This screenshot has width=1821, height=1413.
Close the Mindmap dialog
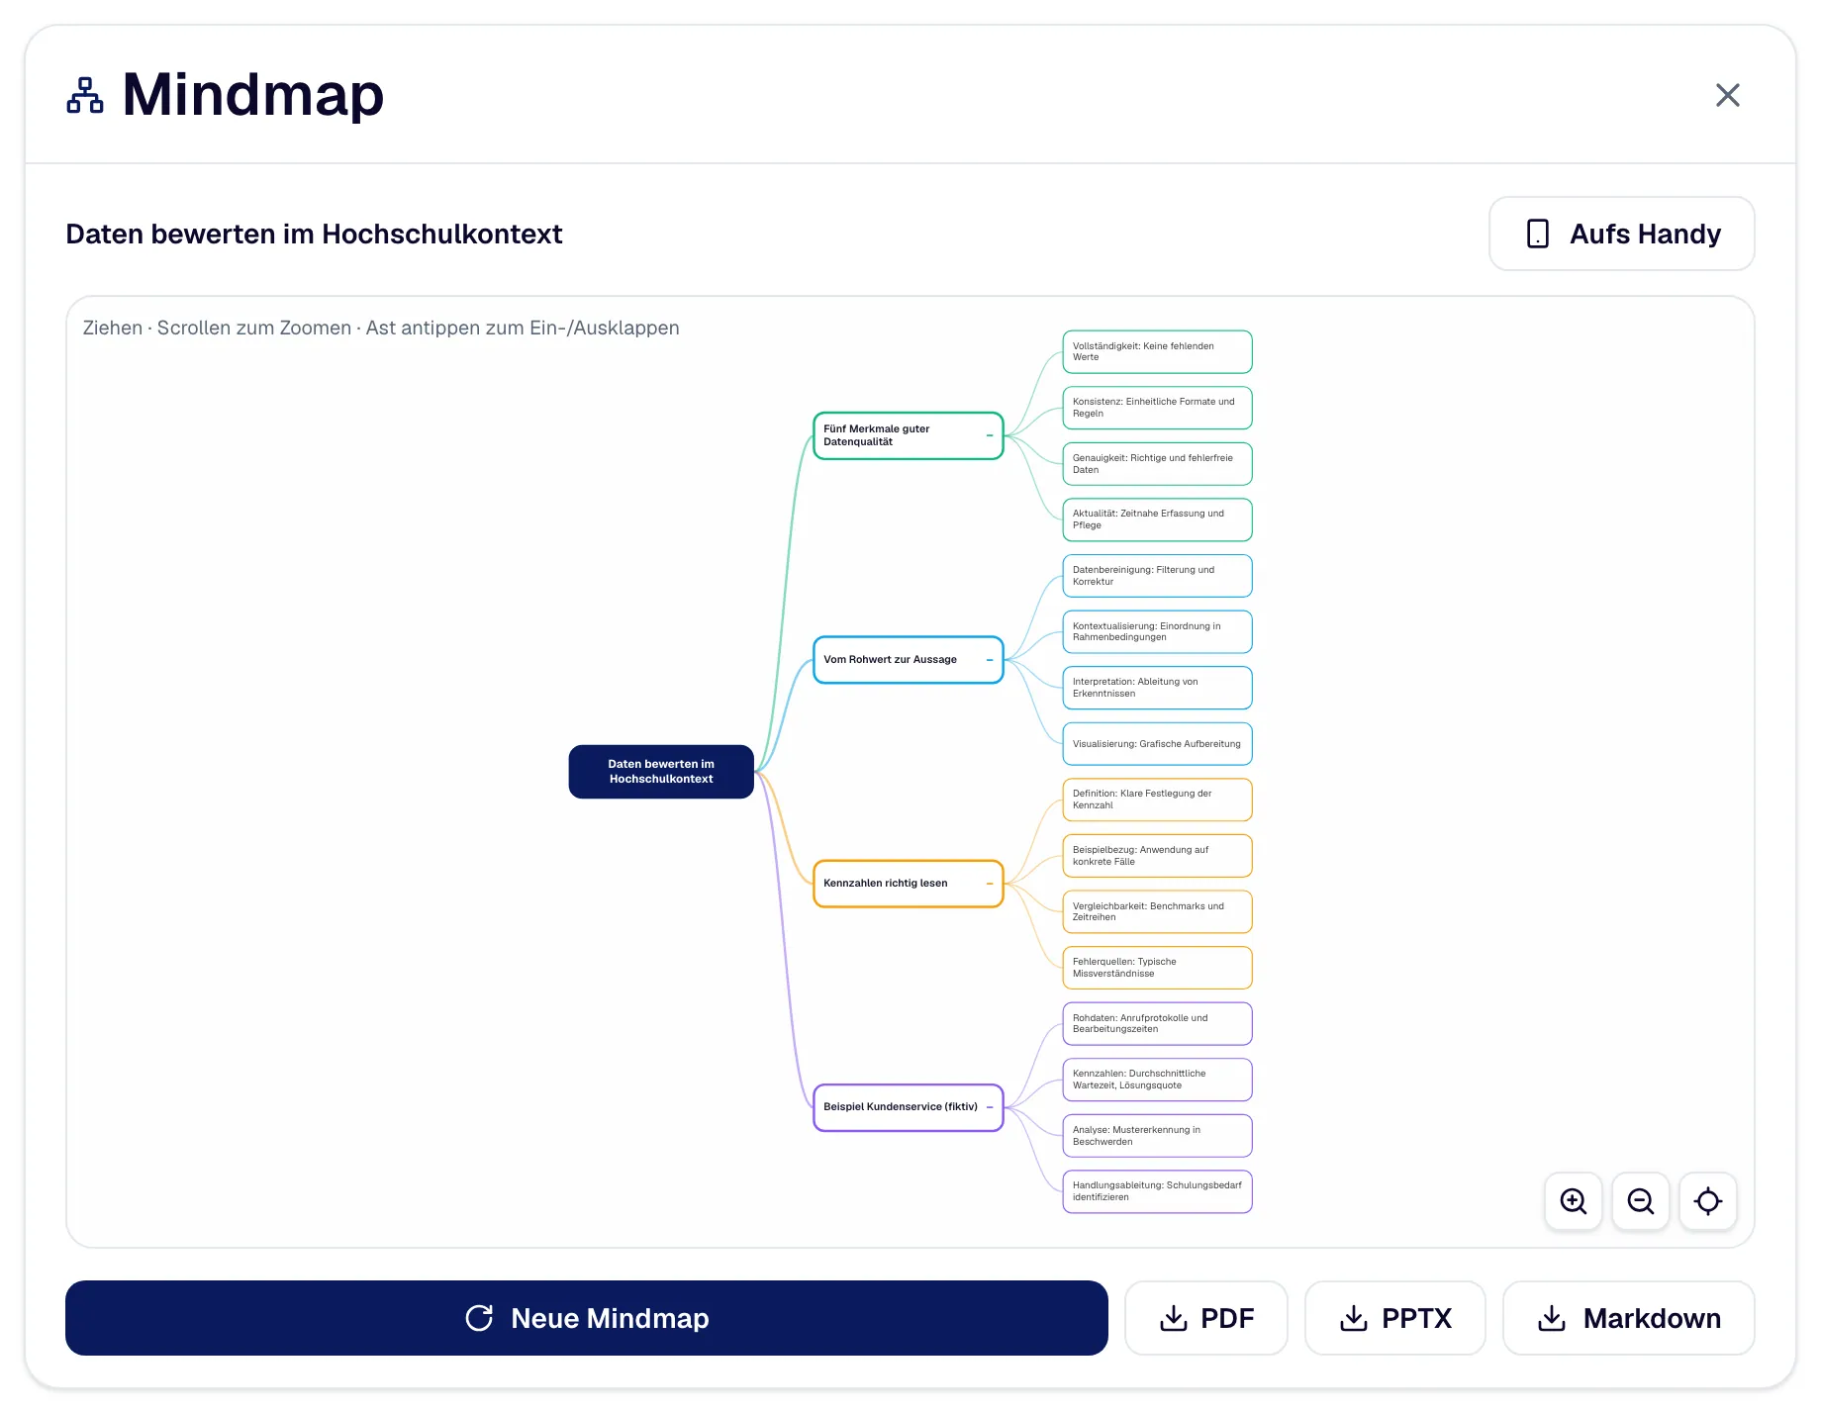1728,95
